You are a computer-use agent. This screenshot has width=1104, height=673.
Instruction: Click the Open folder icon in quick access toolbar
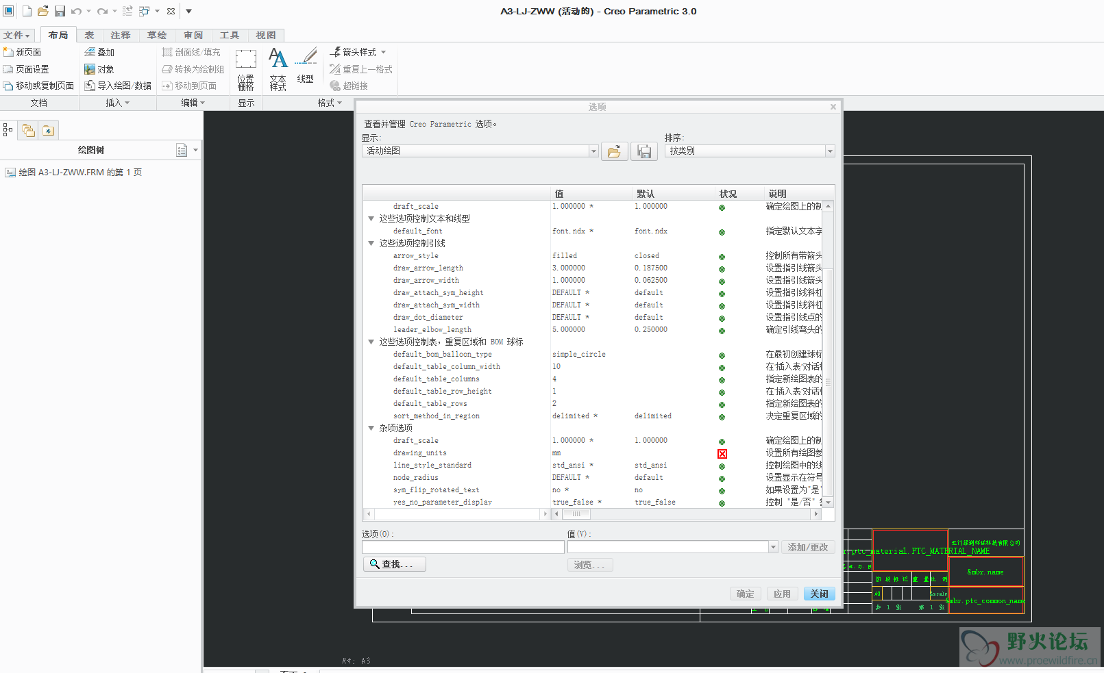(x=43, y=11)
